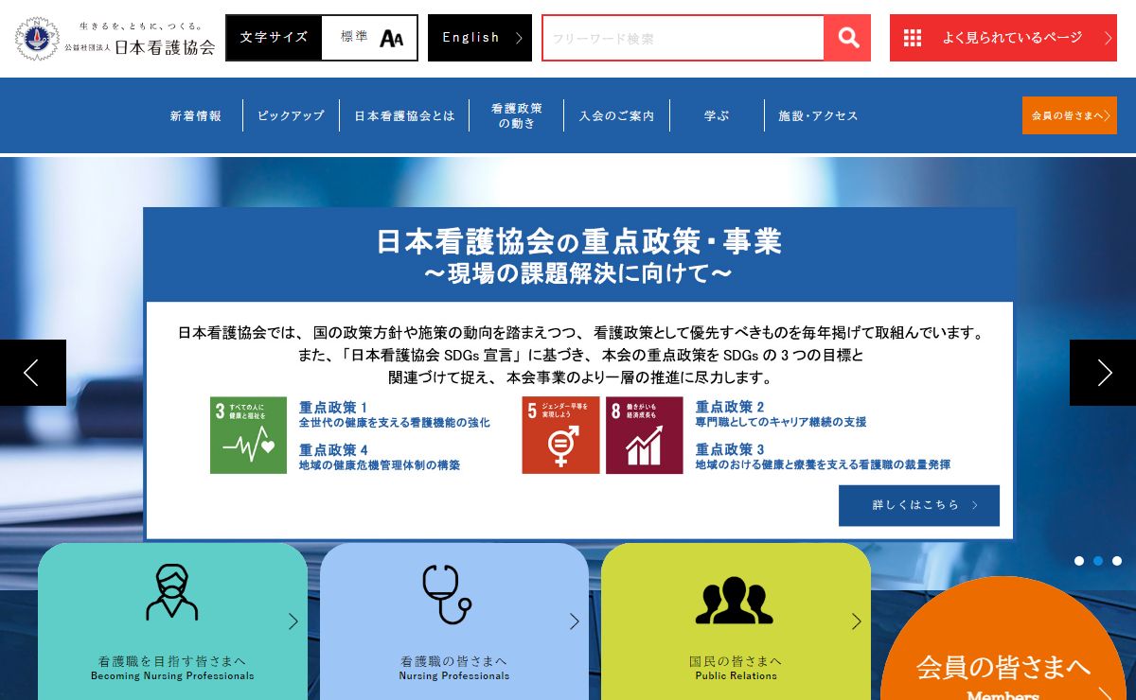
Task: Select the first carousel dot indicator
Action: [1079, 561]
